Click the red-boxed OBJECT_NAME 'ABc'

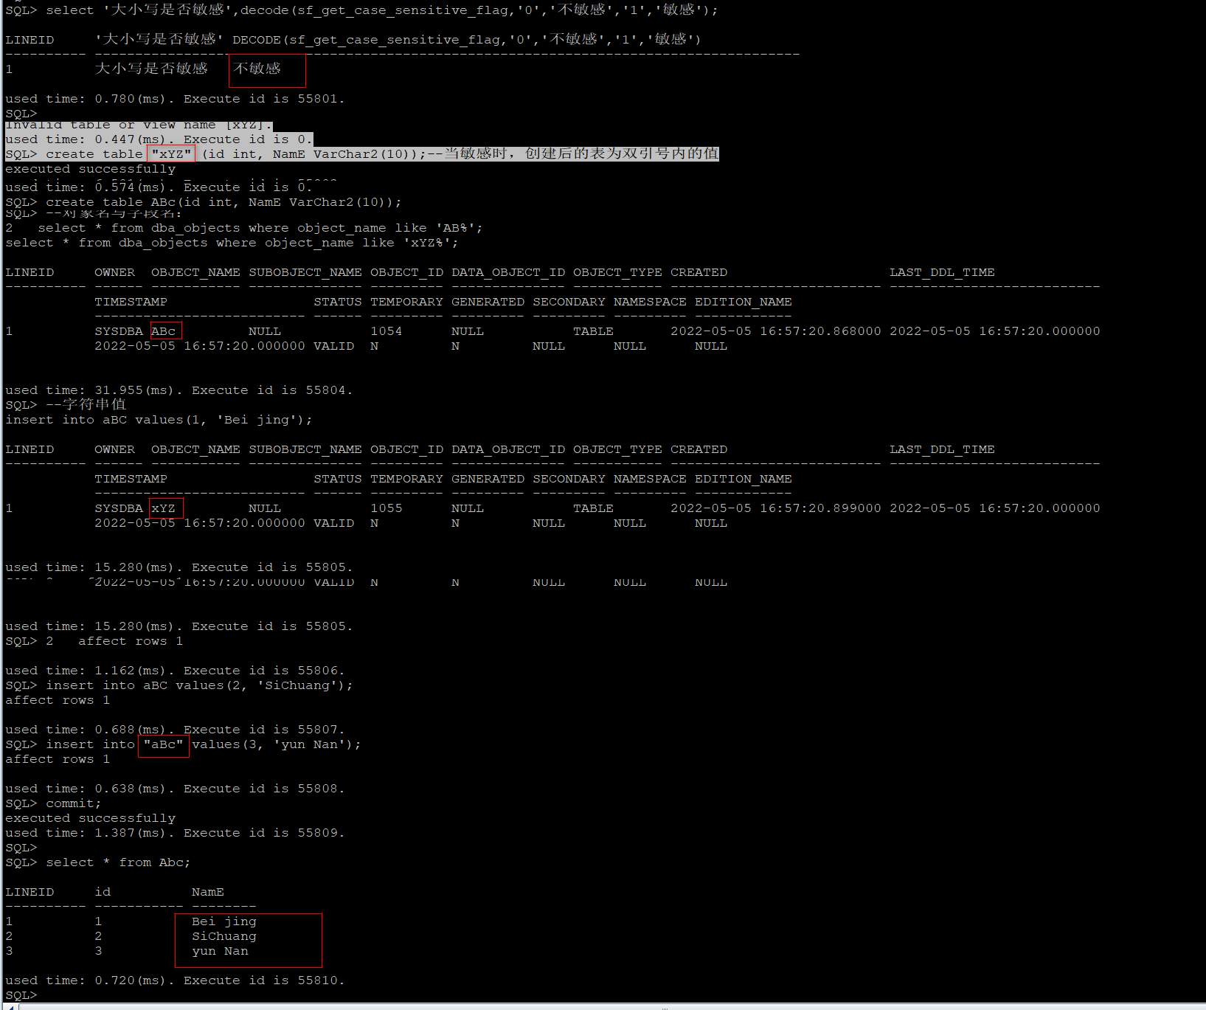pyautogui.click(x=164, y=331)
